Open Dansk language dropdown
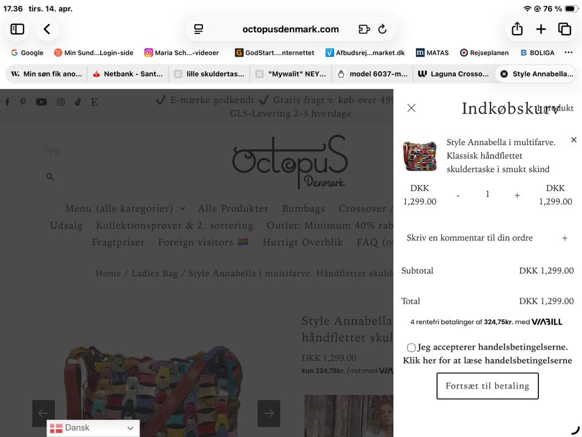Image resolution: width=582 pixels, height=437 pixels. pos(93,428)
